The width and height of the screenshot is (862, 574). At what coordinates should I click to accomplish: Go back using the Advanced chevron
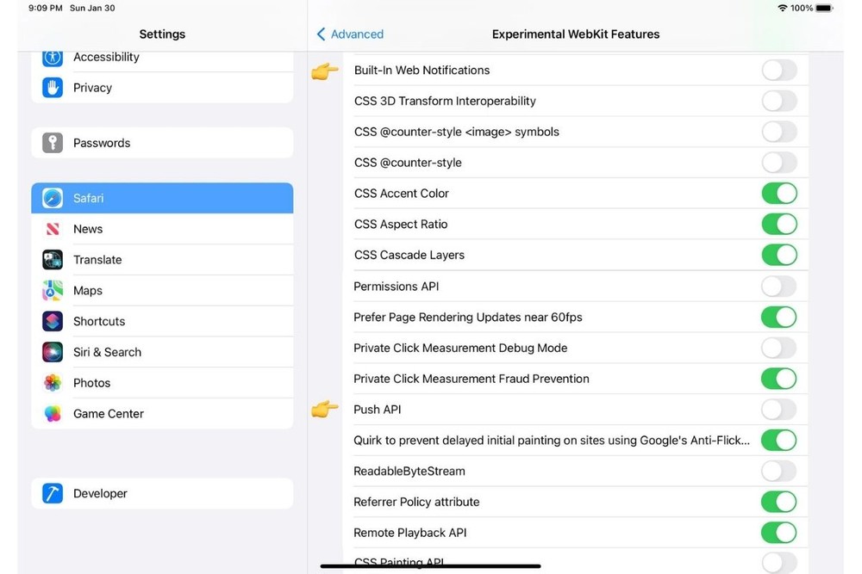(350, 34)
